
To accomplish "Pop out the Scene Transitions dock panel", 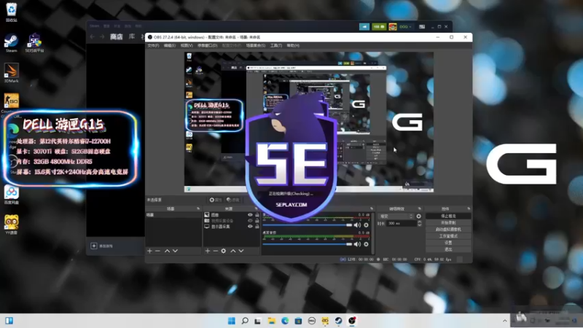I will tap(420, 208).
